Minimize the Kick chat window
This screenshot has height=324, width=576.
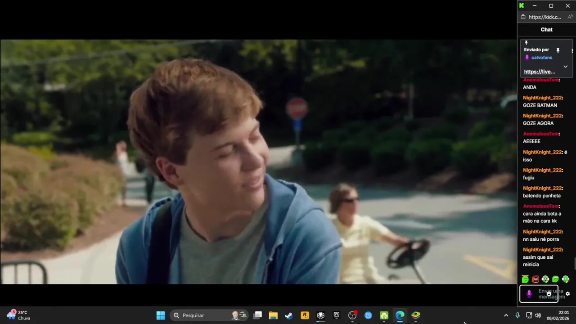pyautogui.click(x=535, y=6)
